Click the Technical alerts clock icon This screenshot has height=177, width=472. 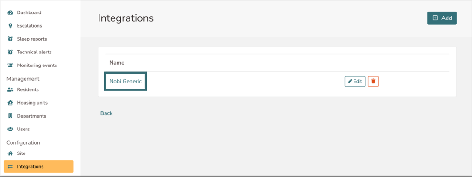pyautogui.click(x=11, y=52)
